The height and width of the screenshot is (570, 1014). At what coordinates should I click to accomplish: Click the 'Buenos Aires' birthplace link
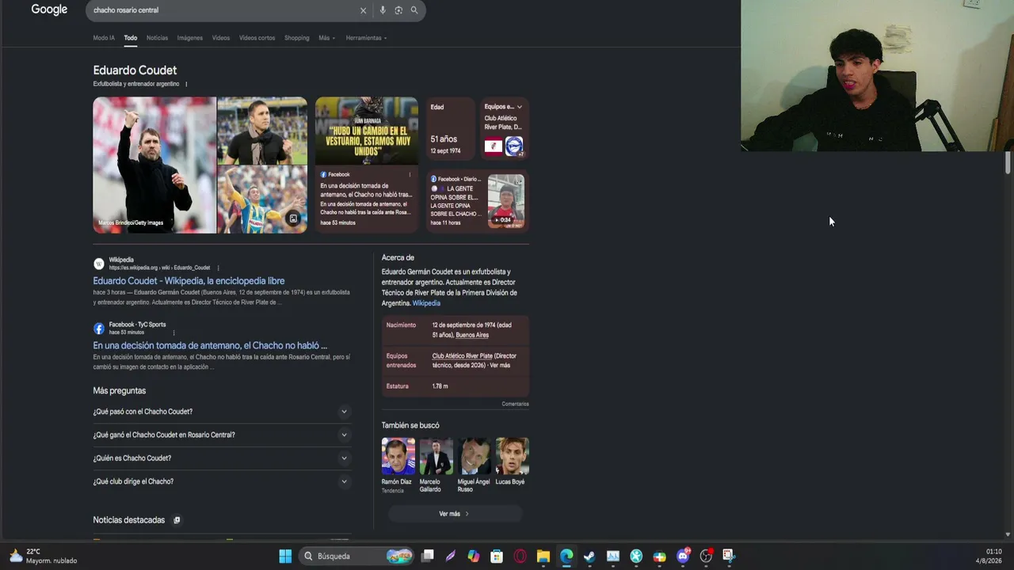pos(472,335)
